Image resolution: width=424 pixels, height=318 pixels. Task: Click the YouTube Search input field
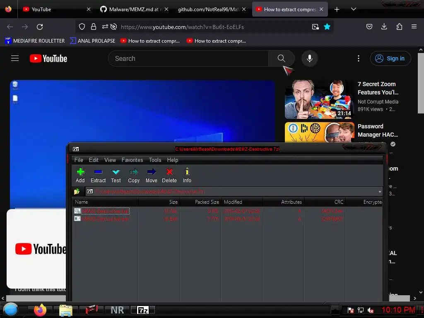tap(188, 58)
